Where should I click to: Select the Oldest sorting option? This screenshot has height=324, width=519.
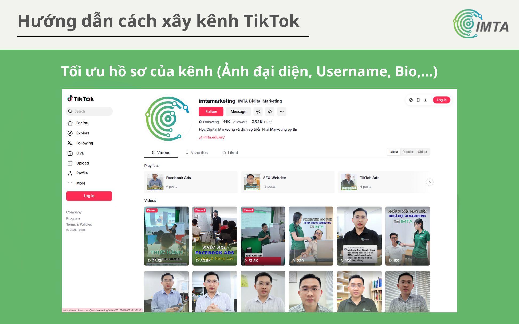click(x=422, y=151)
